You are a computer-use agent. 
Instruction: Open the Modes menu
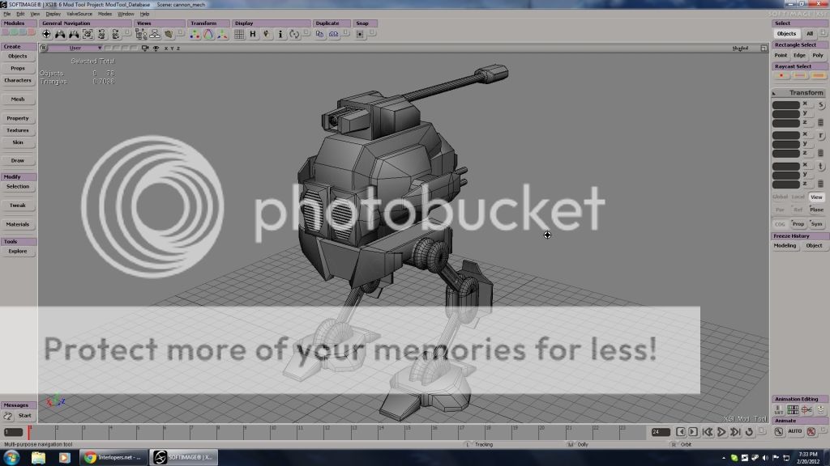[x=105, y=14]
